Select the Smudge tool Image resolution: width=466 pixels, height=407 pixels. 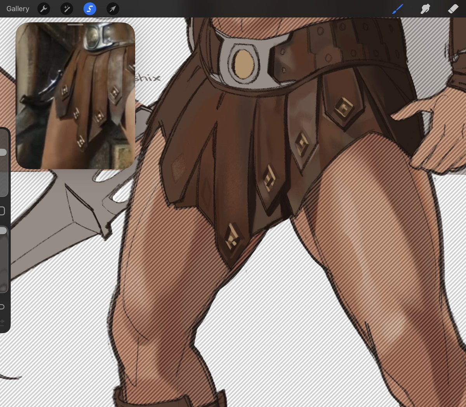[x=425, y=9]
